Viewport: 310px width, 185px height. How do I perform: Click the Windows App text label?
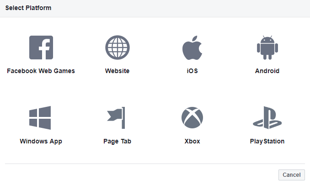click(x=41, y=141)
